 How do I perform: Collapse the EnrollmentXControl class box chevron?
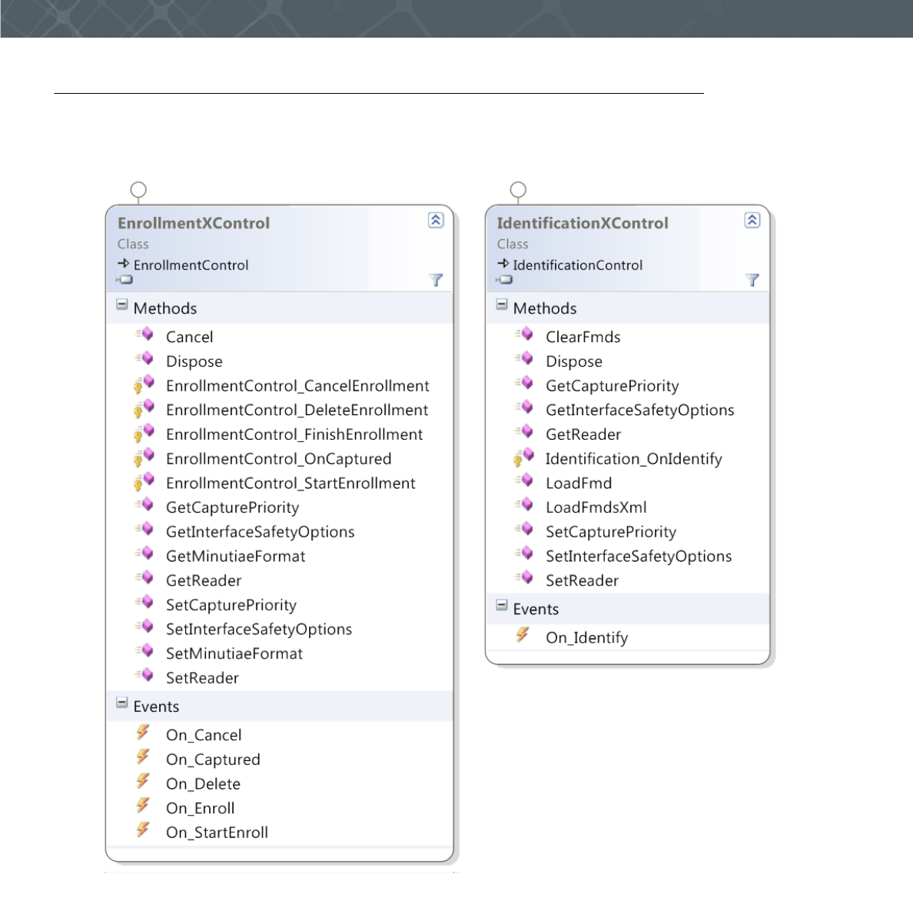[435, 221]
